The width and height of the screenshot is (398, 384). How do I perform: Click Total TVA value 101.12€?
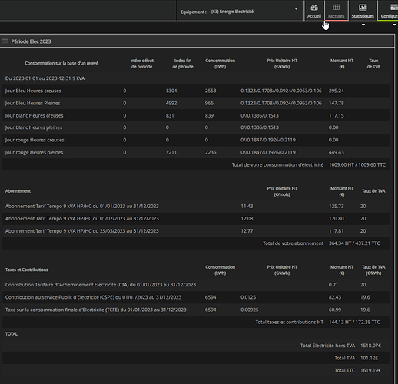pyautogui.click(x=369, y=358)
